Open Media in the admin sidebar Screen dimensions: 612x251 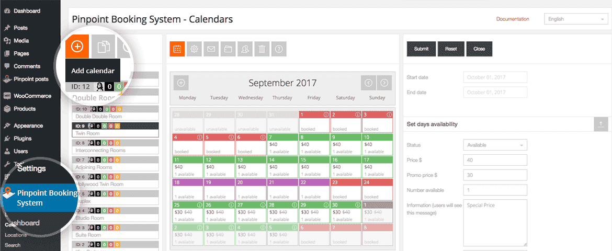click(21, 41)
